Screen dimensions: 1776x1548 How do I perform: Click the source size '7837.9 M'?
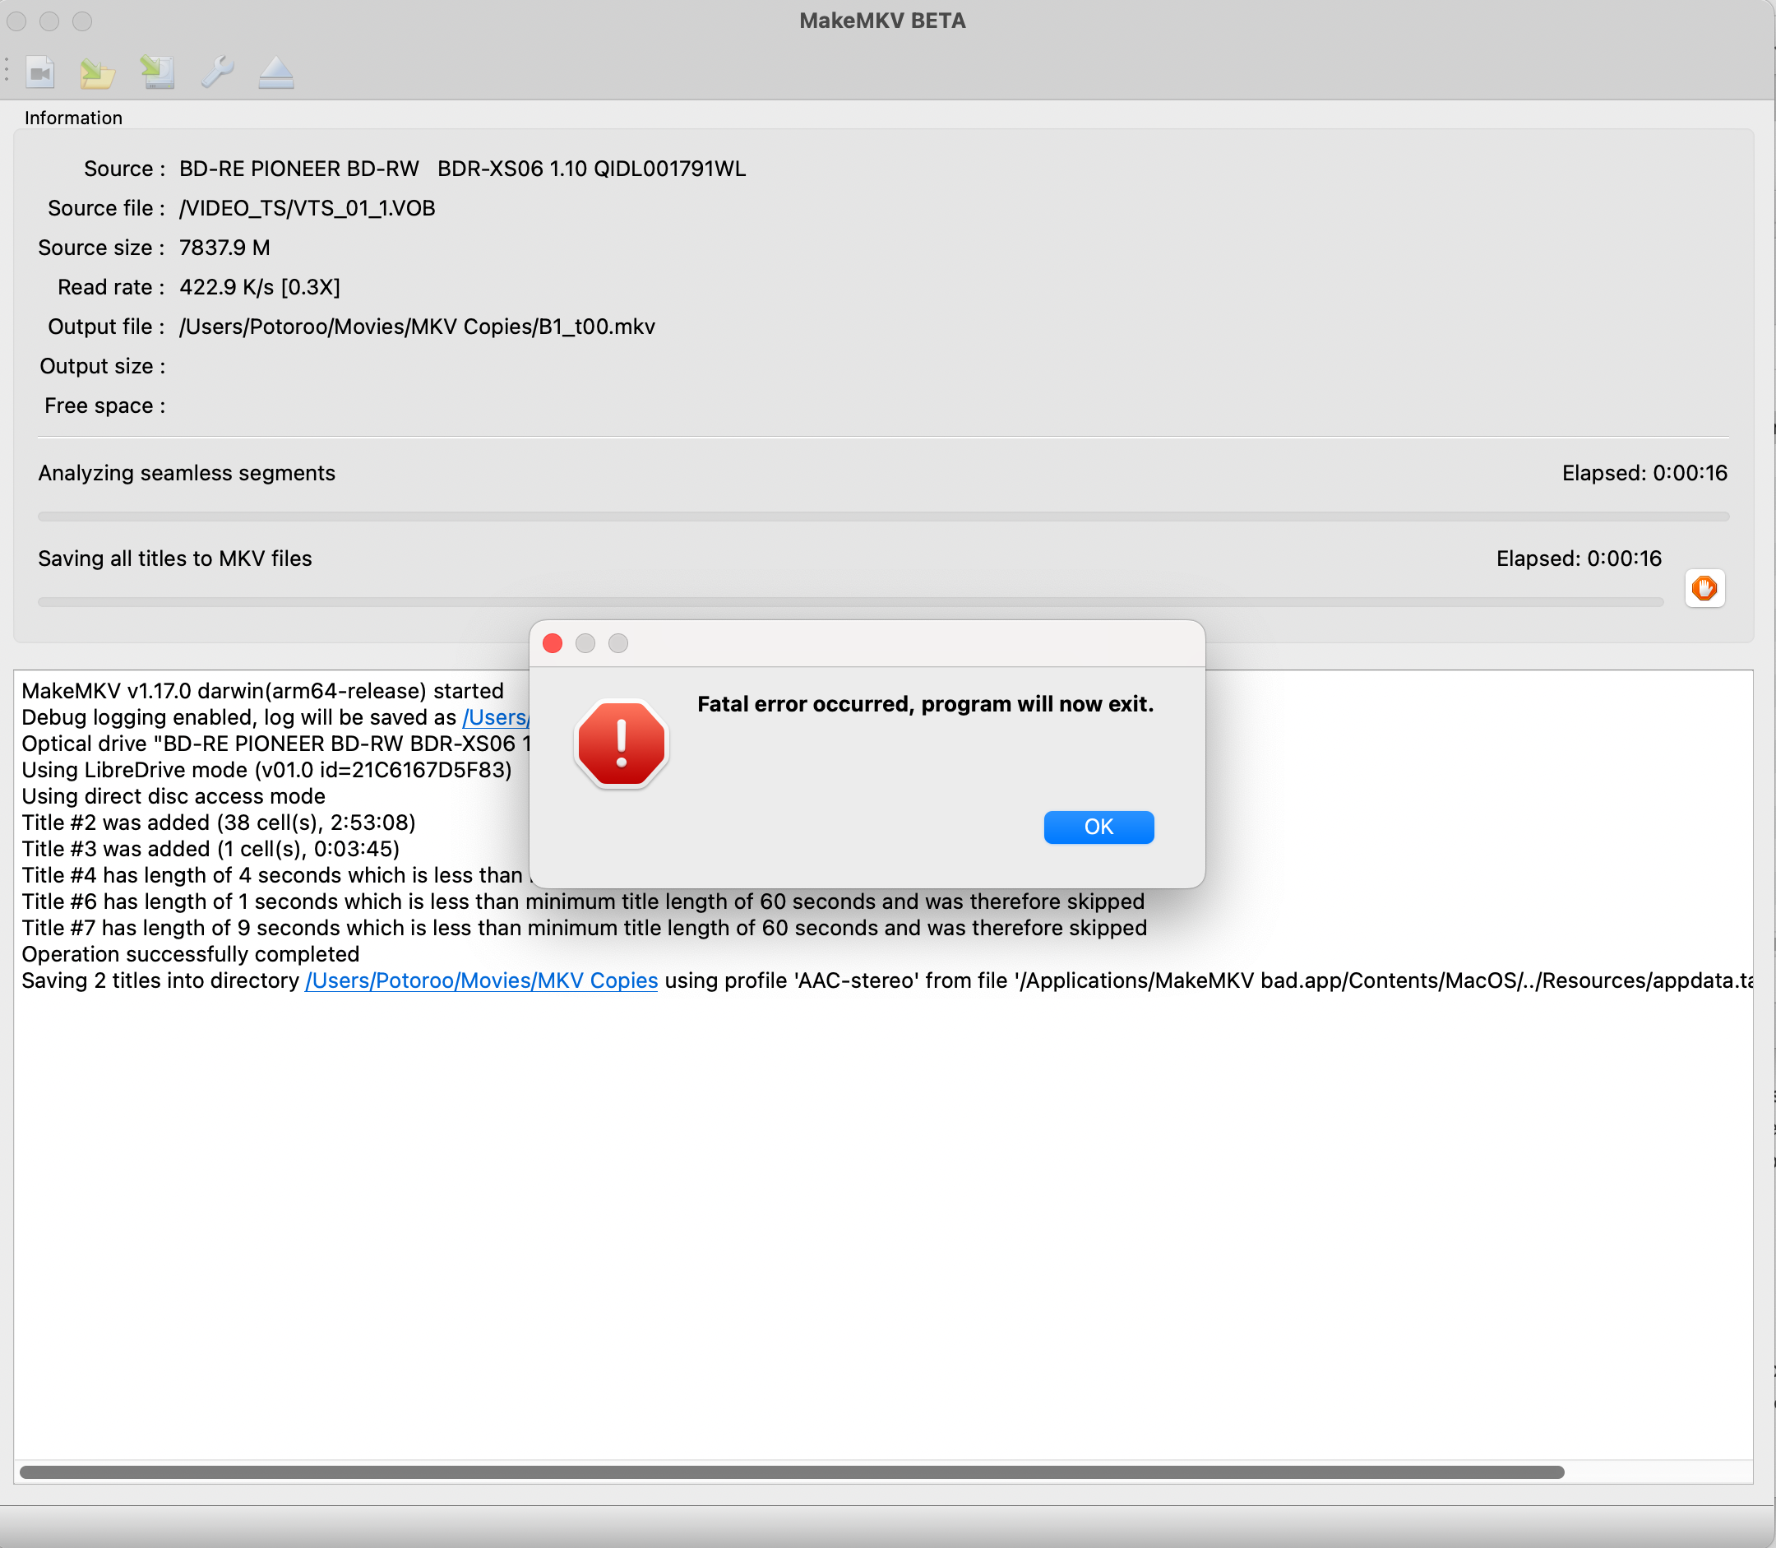coord(224,248)
